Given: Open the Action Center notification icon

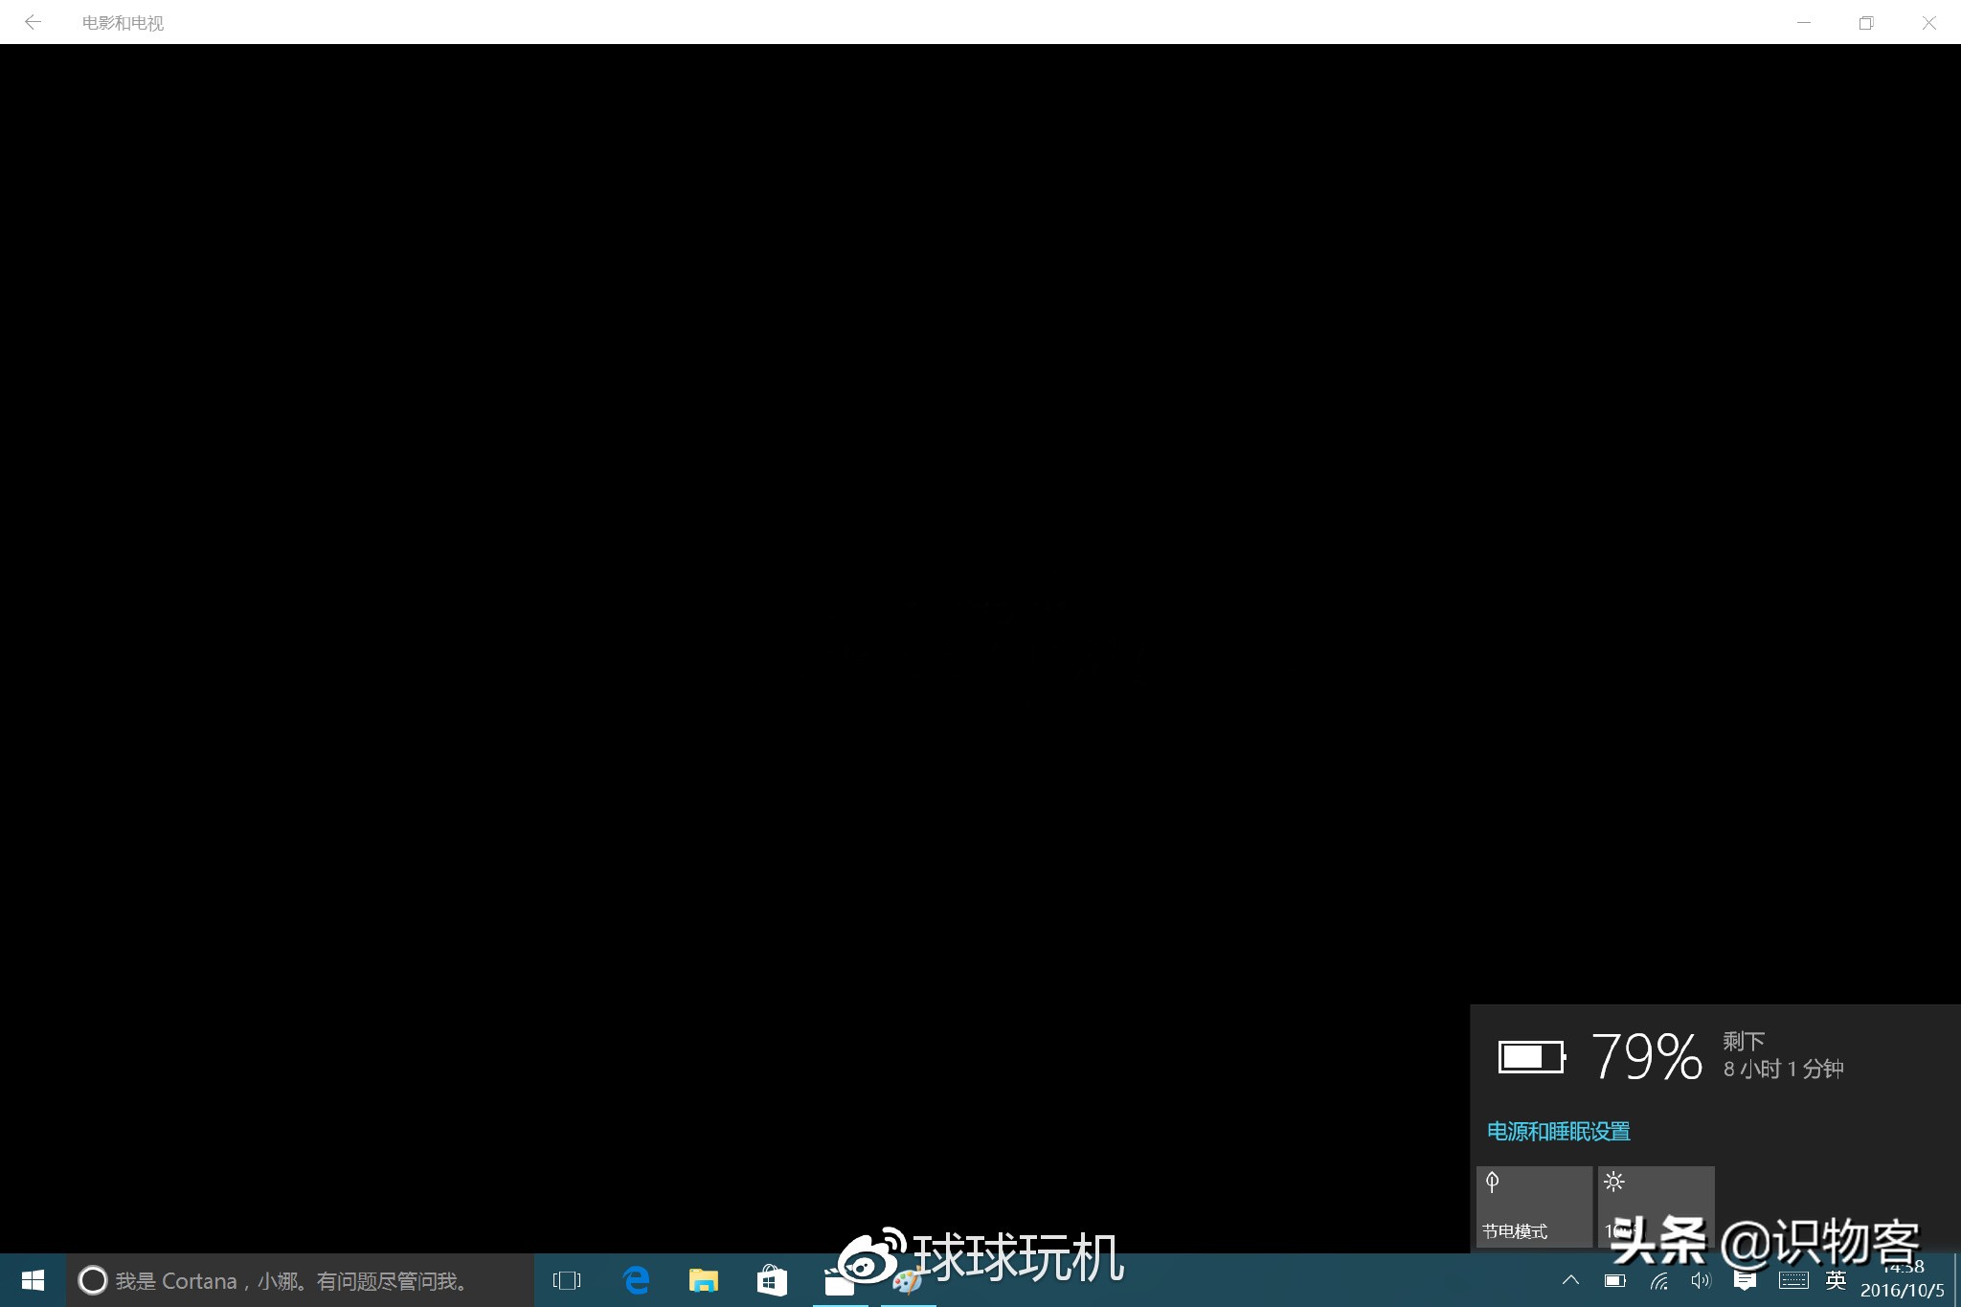Looking at the screenshot, I should (x=1745, y=1280).
